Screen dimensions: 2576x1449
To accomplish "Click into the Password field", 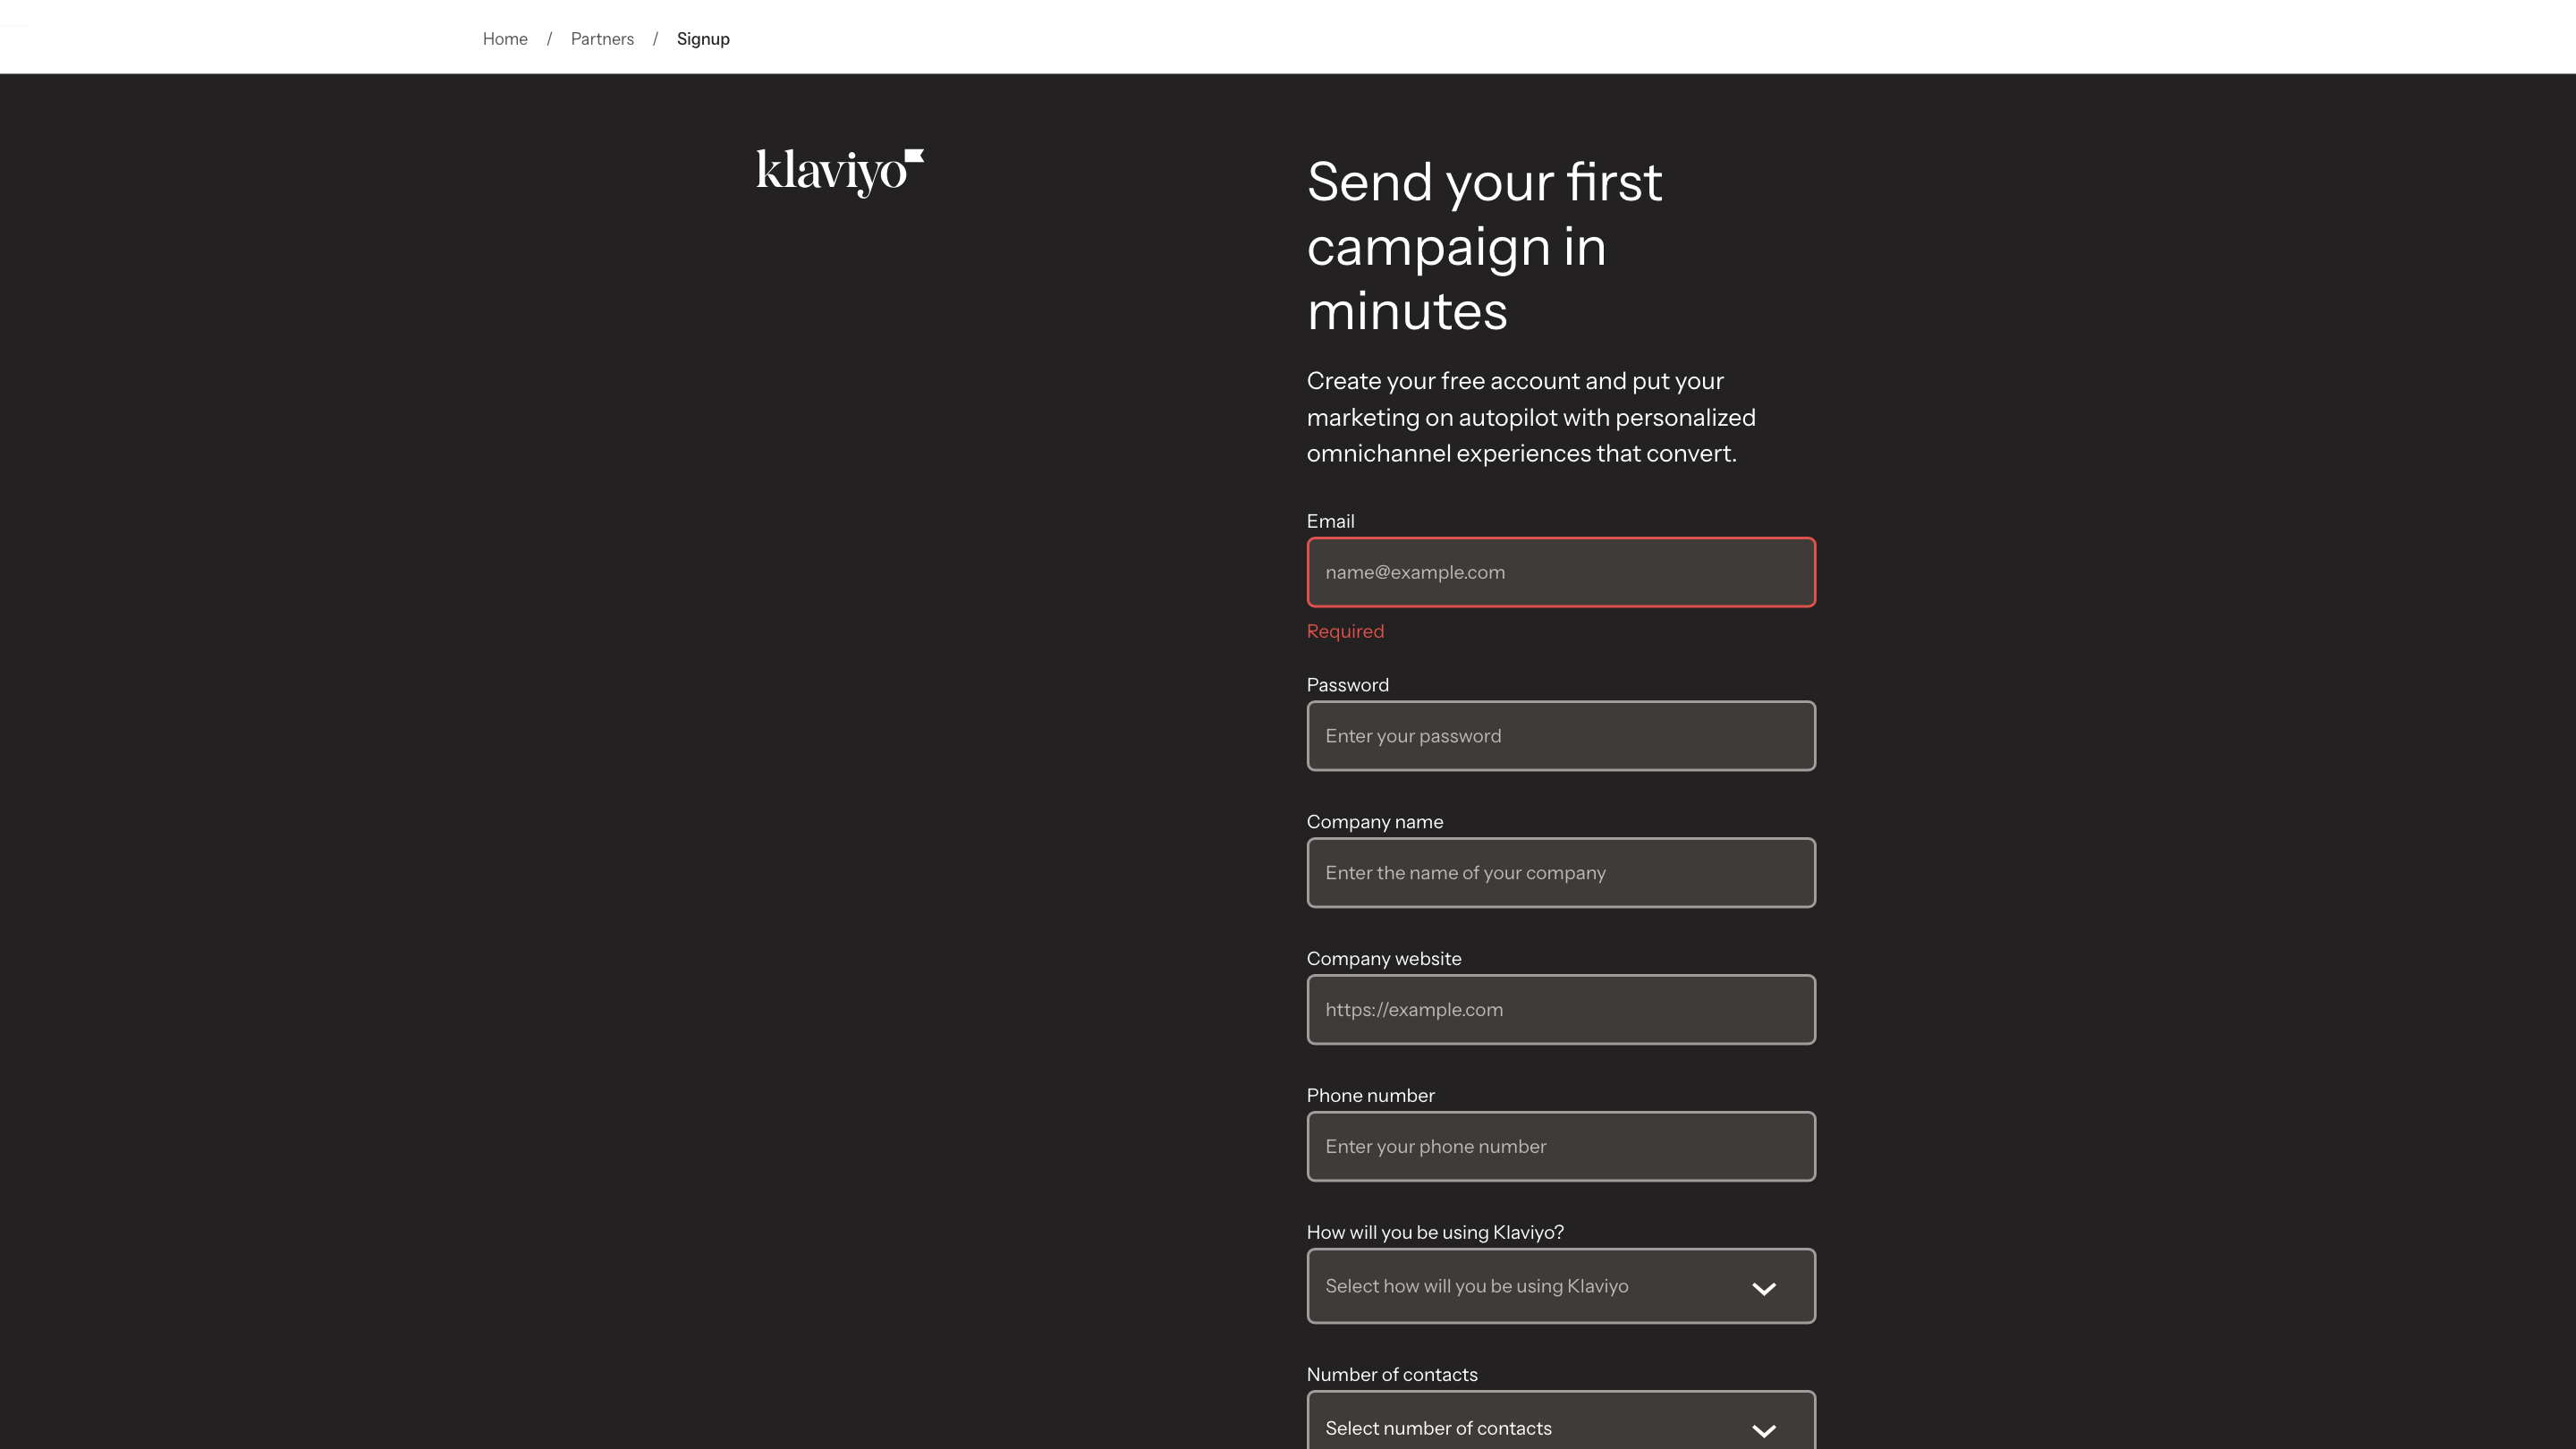I will point(1560,736).
